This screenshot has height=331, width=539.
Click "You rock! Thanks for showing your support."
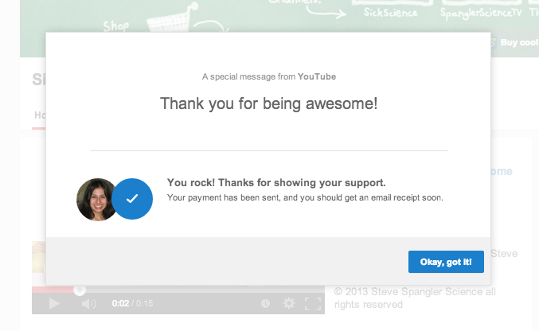coord(276,182)
